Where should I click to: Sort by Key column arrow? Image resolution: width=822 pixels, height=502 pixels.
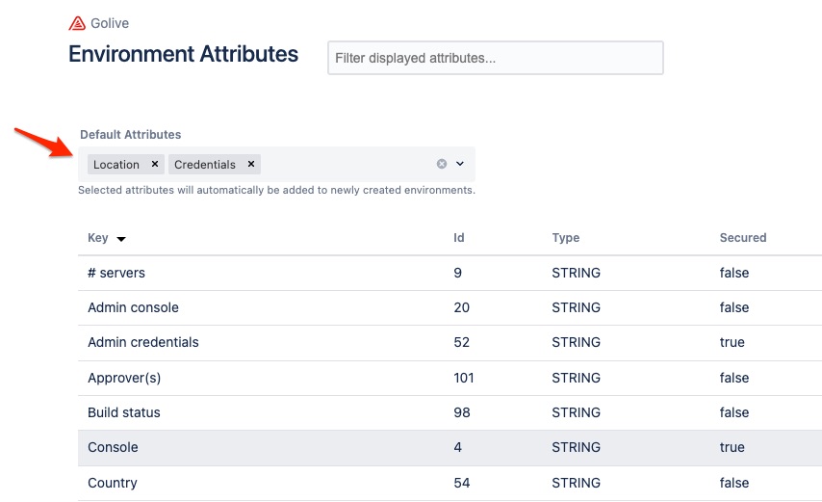(x=121, y=239)
